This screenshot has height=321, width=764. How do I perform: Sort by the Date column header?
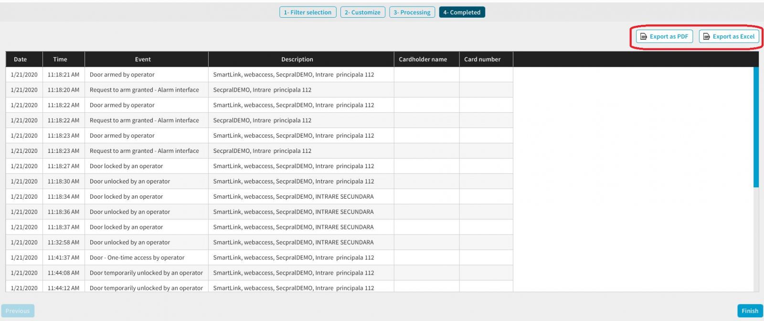(21, 59)
